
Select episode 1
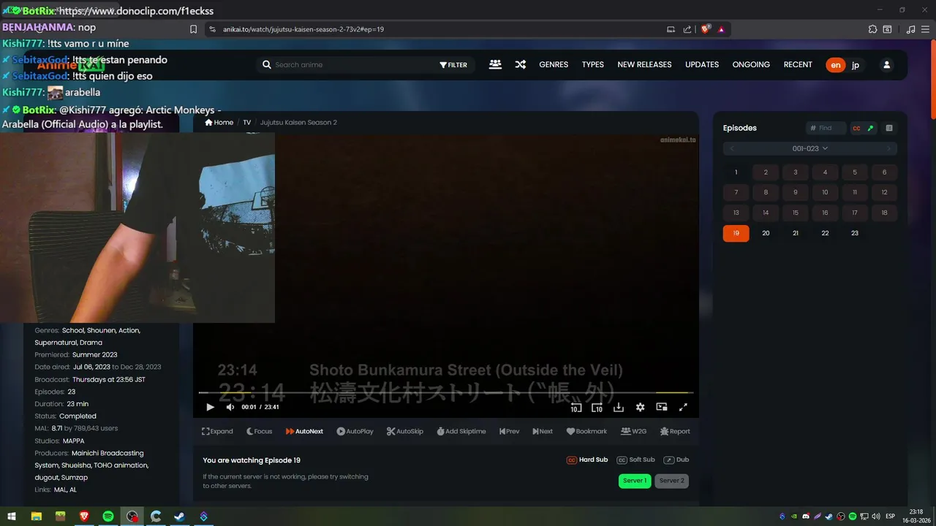pyautogui.click(x=736, y=172)
